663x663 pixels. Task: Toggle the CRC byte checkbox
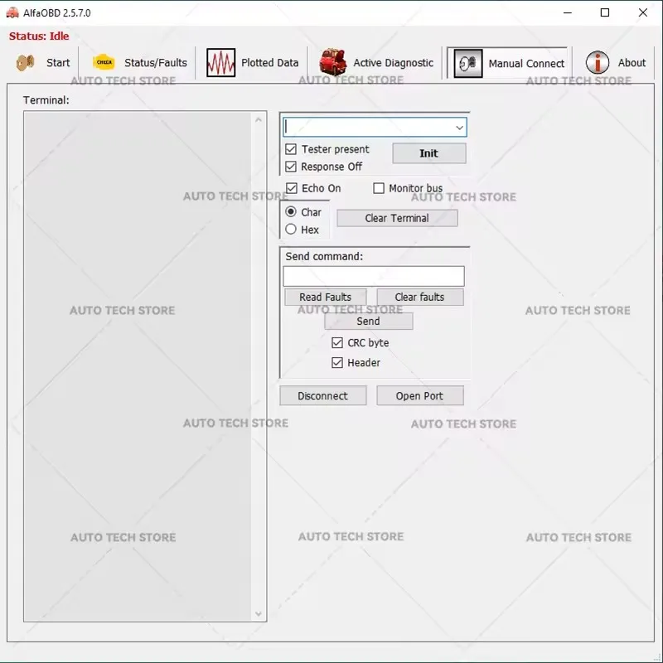[337, 342]
